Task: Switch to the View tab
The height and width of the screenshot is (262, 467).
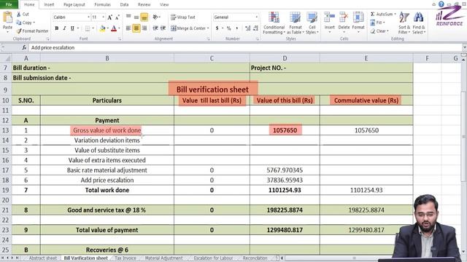Action: pos(164,4)
